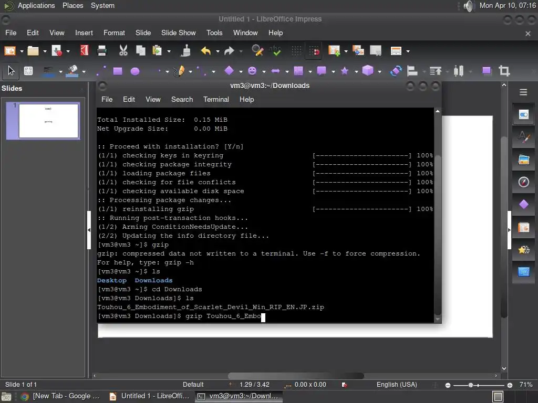Select the Stars and Banners tool
Image resolution: width=538 pixels, height=403 pixels.
(345, 71)
